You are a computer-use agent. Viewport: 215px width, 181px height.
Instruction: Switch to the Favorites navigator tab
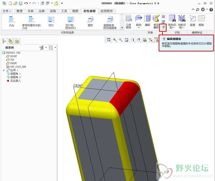pyautogui.click(x=17, y=41)
